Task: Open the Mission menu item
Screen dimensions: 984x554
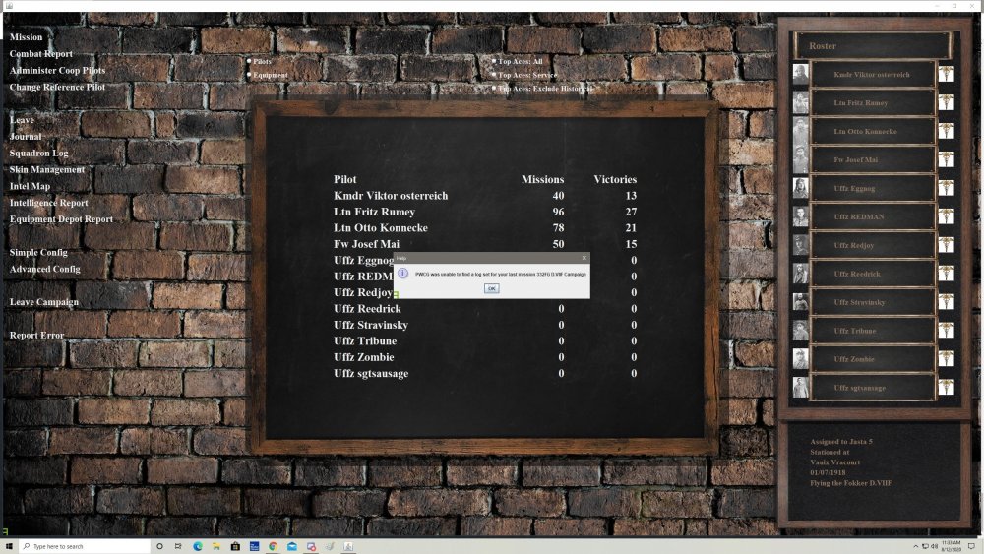Action: pos(26,37)
